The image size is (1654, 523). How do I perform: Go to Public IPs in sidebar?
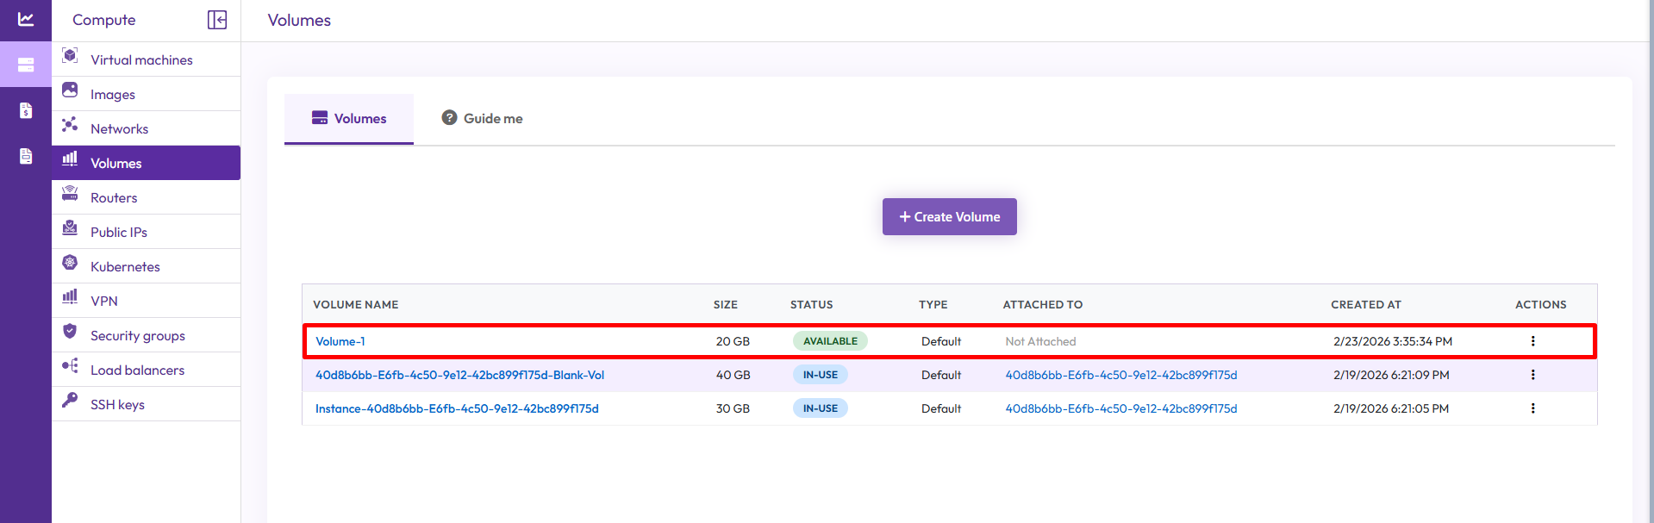tap(119, 232)
